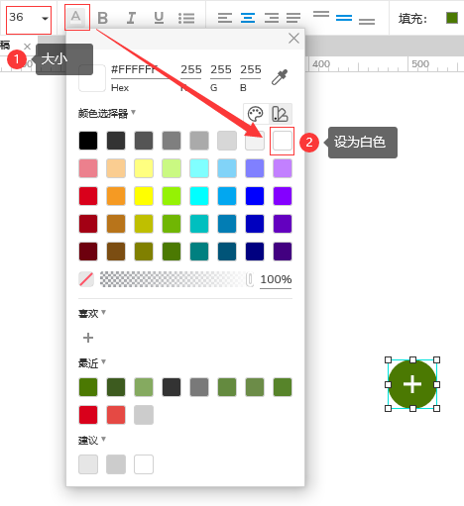
Task: Pick the lime green swatch
Action: pyautogui.click(x=172, y=196)
